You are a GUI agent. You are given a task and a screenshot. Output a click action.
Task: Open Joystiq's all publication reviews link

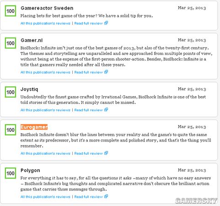(45, 110)
